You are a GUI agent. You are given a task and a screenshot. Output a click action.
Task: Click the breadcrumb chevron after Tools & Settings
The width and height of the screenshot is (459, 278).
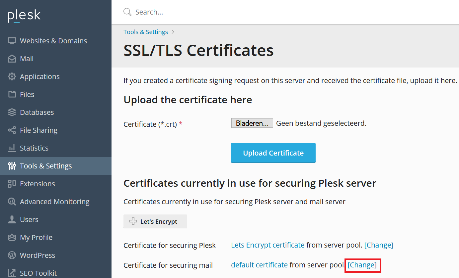pyautogui.click(x=173, y=32)
